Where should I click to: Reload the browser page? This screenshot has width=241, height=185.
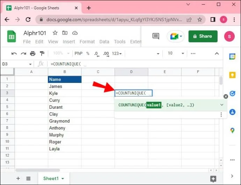pos(28,20)
